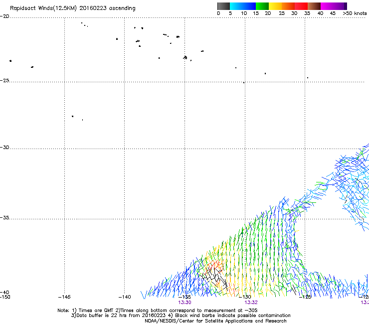
Task: Click the legend label '10' under color bar
Action: (244, 13)
